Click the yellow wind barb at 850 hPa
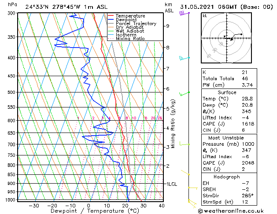The image size is (277, 214). click(185, 173)
